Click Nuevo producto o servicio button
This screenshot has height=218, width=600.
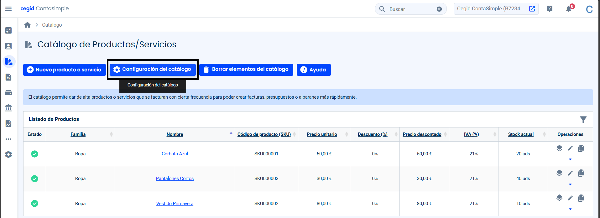64,70
